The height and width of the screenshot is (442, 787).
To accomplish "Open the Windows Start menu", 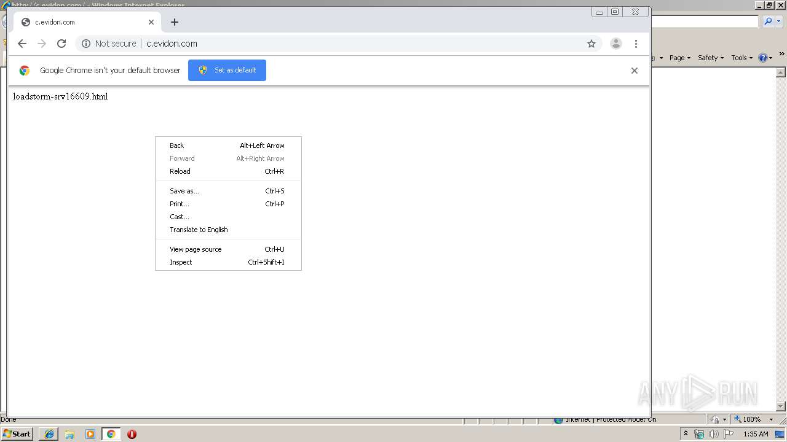I will point(17,433).
